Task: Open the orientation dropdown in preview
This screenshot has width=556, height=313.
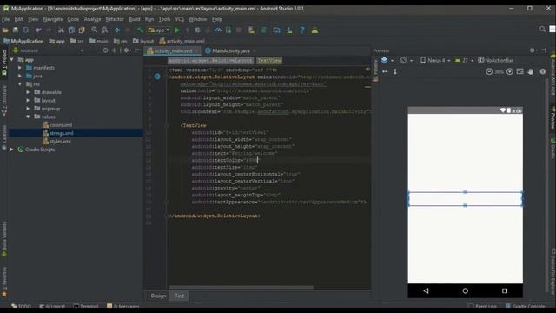Action: coord(406,60)
